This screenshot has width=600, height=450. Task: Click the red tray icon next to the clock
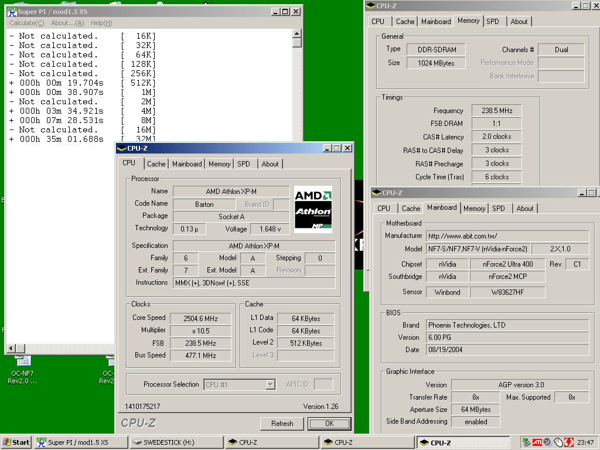(x=568, y=442)
